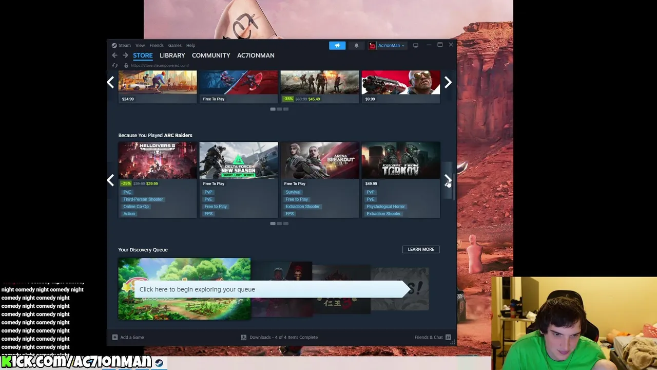Show next ARC Raiders recommendations with right arrow
657x370 pixels.
[x=448, y=180]
